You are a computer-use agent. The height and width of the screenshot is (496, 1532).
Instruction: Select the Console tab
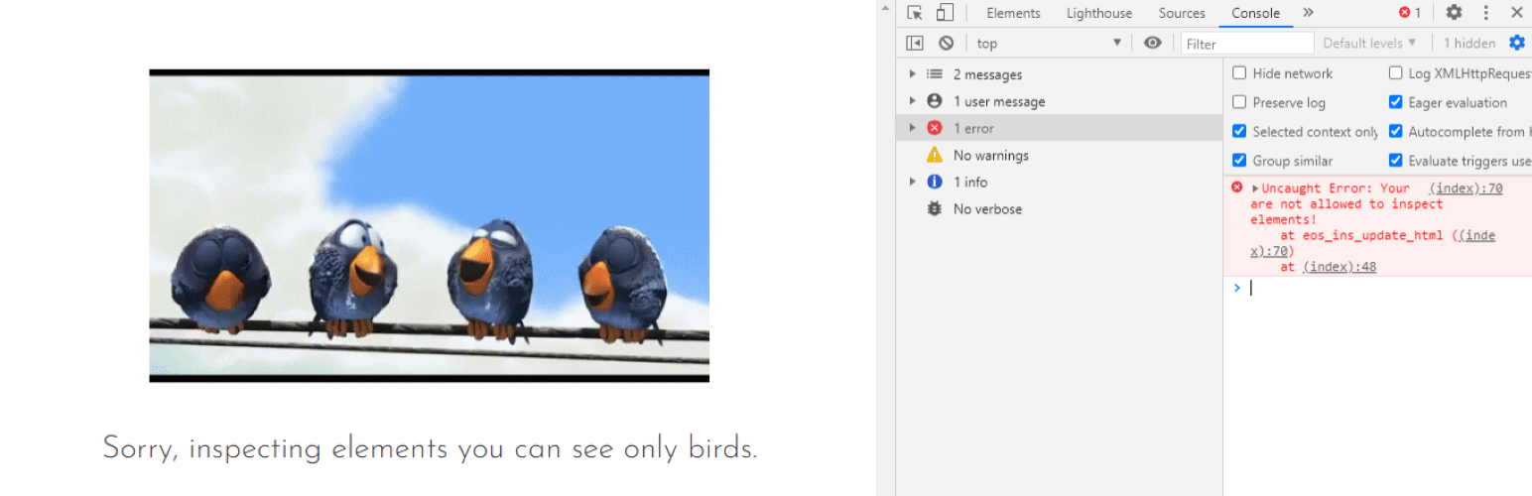click(x=1256, y=13)
